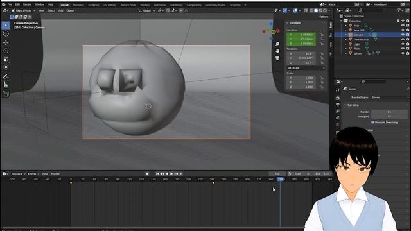Toggle camera view icon in viewport

277,58
